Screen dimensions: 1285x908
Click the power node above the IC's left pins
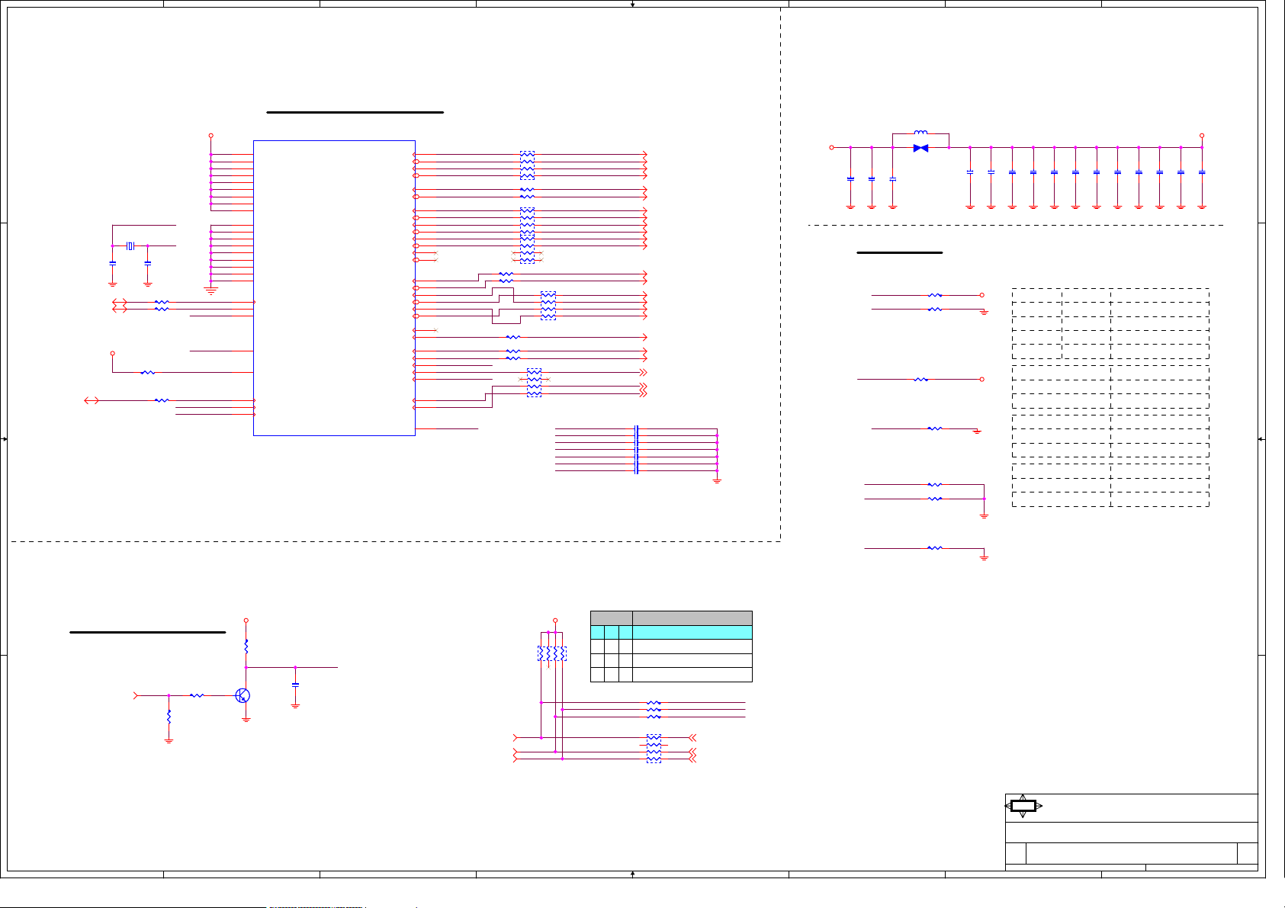pyautogui.click(x=211, y=136)
